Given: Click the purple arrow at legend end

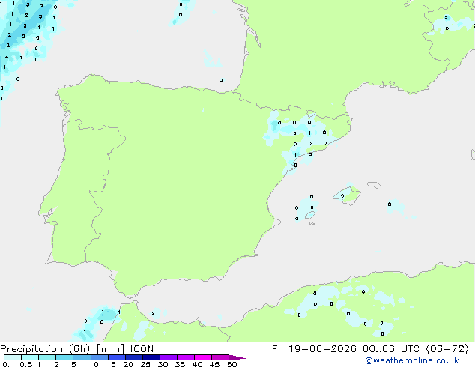Looking at the screenshot, I should [237, 357].
